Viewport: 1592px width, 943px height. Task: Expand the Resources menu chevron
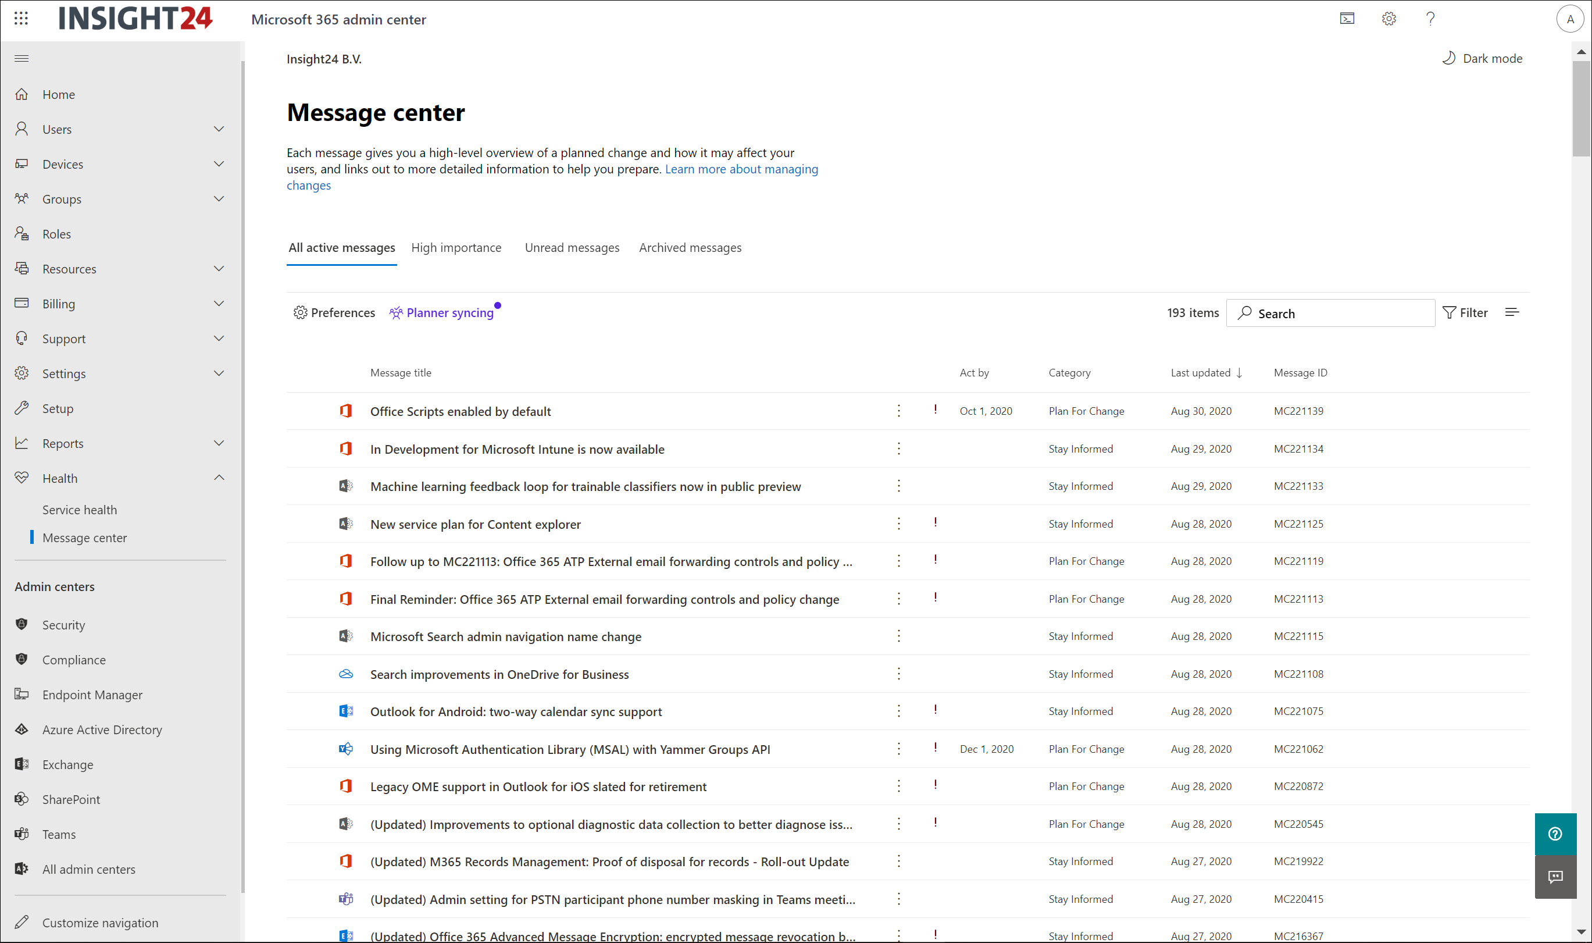click(x=219, y=269)
